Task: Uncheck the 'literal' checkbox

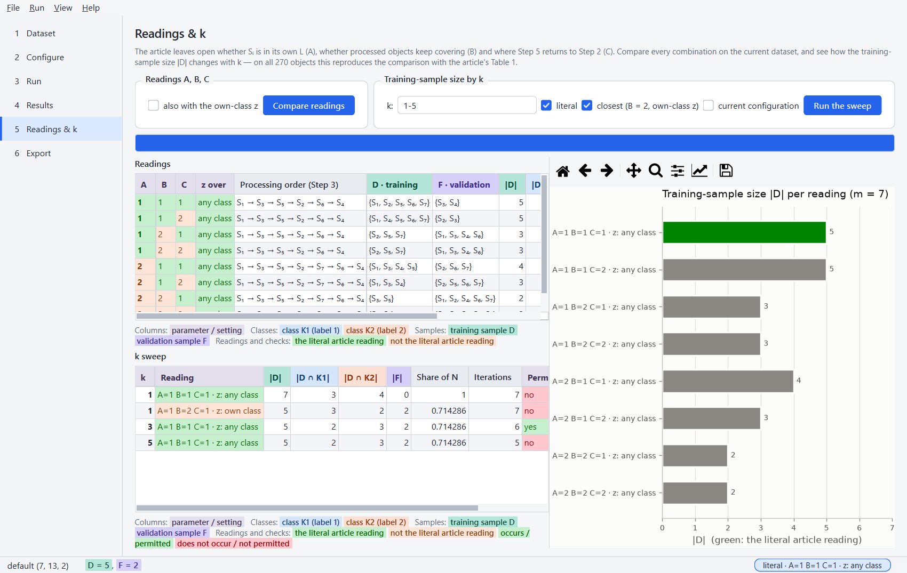Action: coord(546,106)
